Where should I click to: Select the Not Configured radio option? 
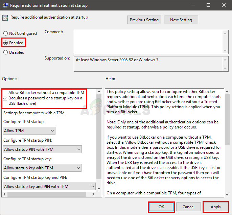[x=6, y=33]
